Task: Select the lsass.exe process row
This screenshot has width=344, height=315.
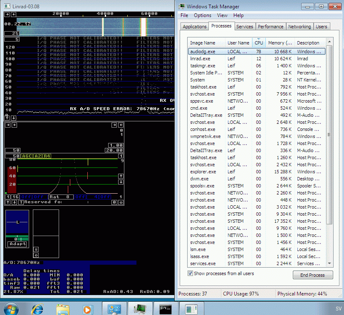Action: click(256, 256)
